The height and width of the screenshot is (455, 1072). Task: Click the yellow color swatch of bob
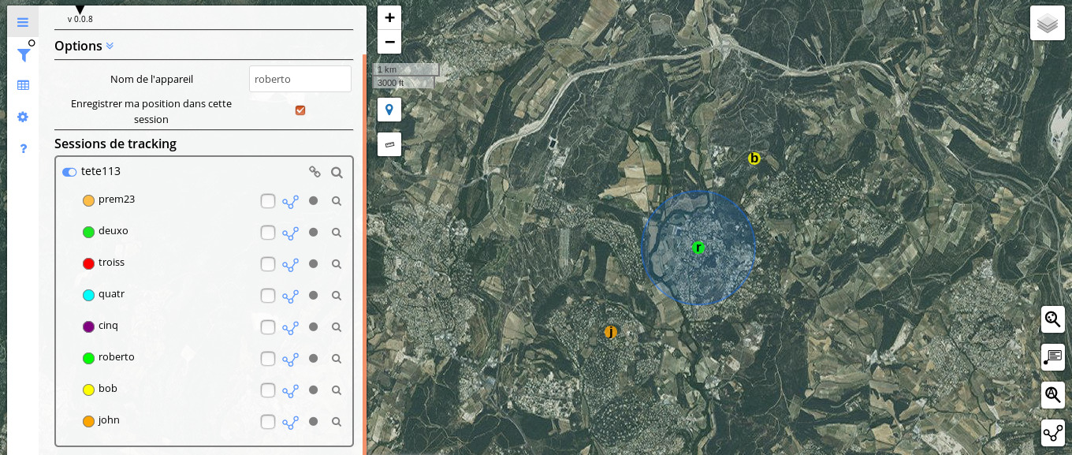click(88, 390)
